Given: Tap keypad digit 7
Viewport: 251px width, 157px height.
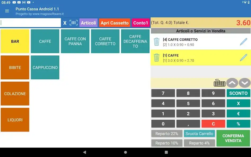Looking at the screenshot, I should coord(163,93).
